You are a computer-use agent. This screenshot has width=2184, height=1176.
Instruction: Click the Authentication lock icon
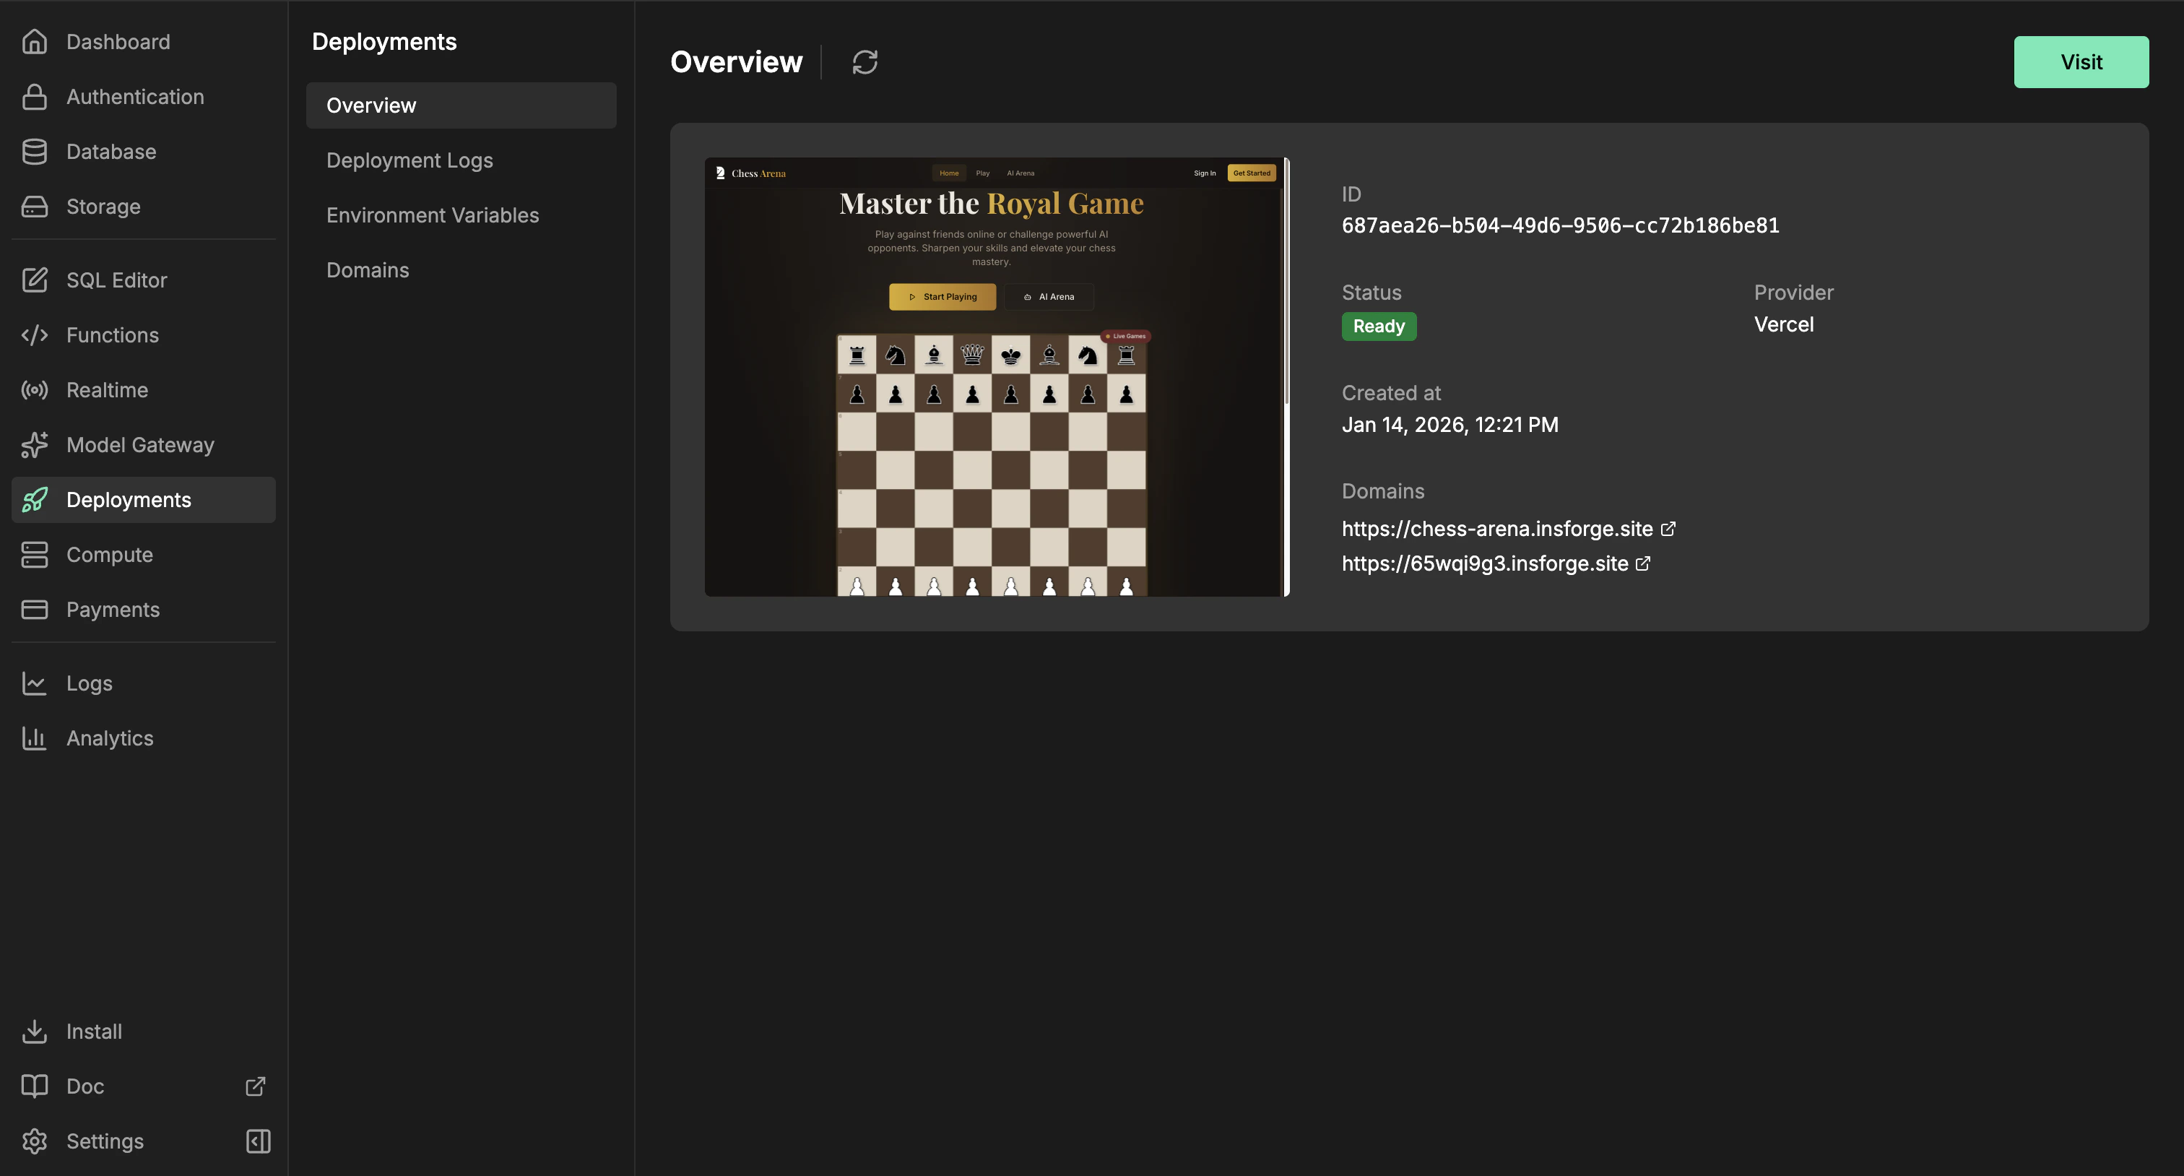click(x=34, y=97)
